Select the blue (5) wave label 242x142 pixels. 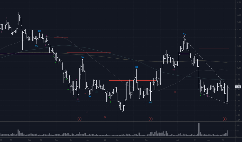(89, 96)
